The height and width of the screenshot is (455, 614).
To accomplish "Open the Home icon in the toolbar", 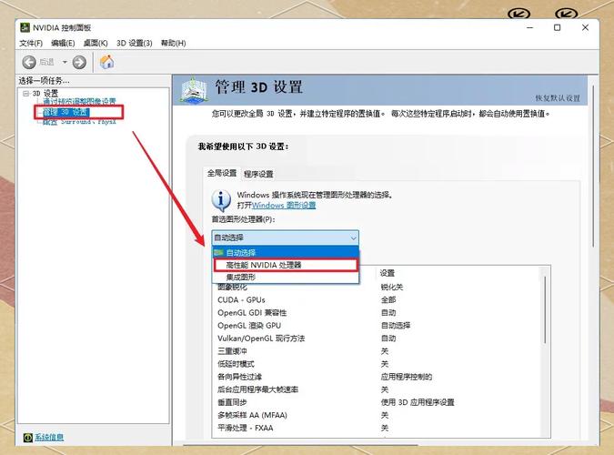I will point(107,62).
